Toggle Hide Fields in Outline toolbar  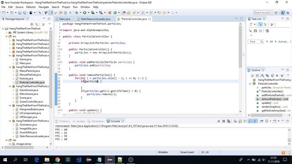click(267, 76)
